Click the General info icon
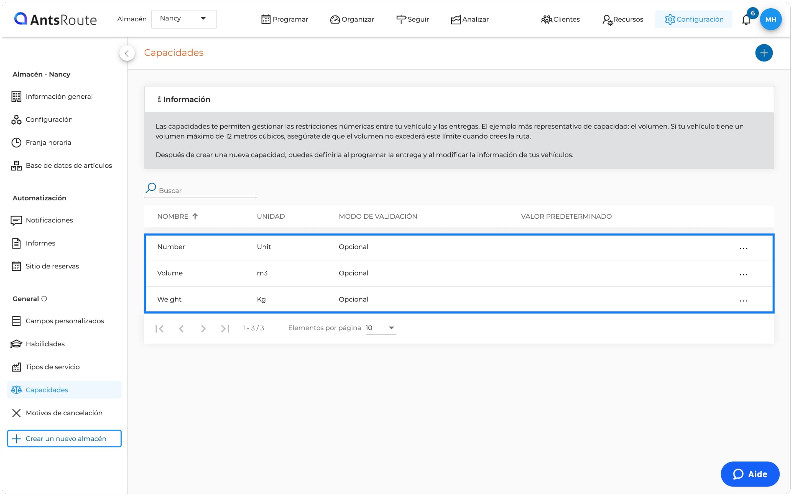This screenshot has height=496, width=792. click(x=44, y=299)
